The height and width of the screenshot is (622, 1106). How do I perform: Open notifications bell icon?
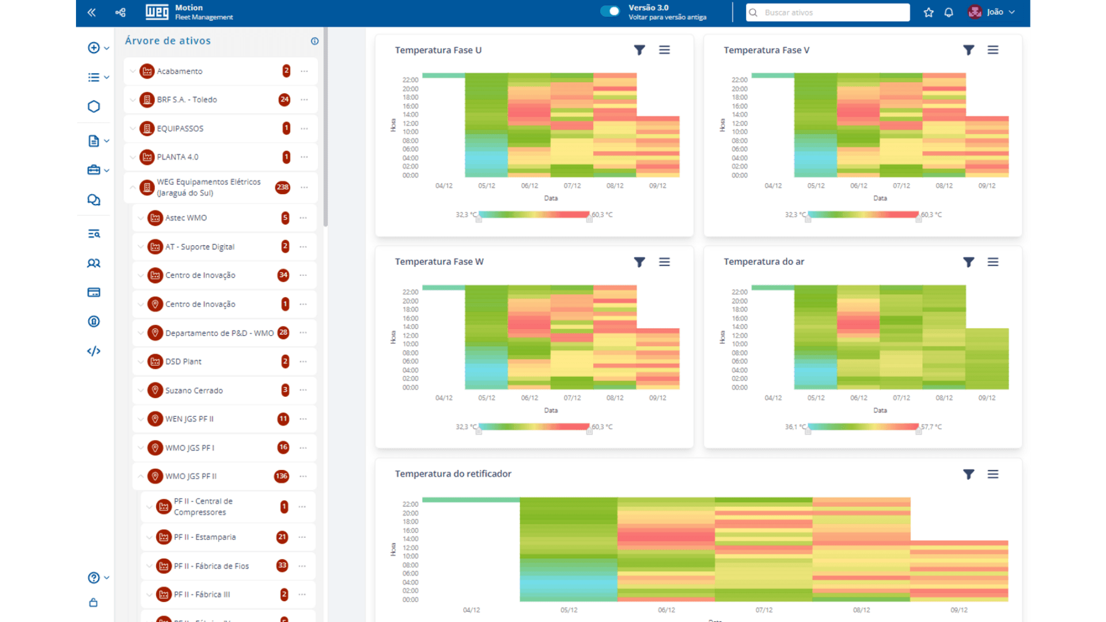click(949, 12)
